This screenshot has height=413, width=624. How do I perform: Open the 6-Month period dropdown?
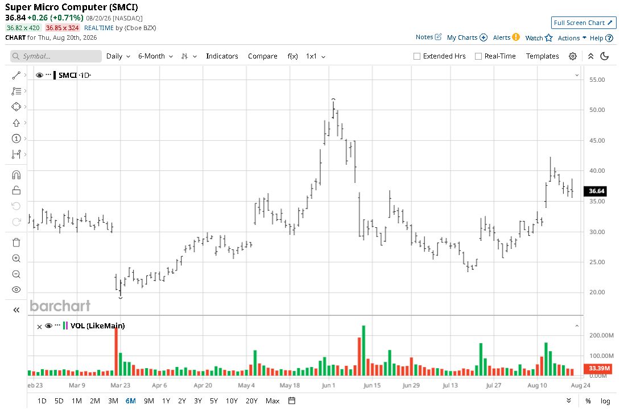[156, 56]
